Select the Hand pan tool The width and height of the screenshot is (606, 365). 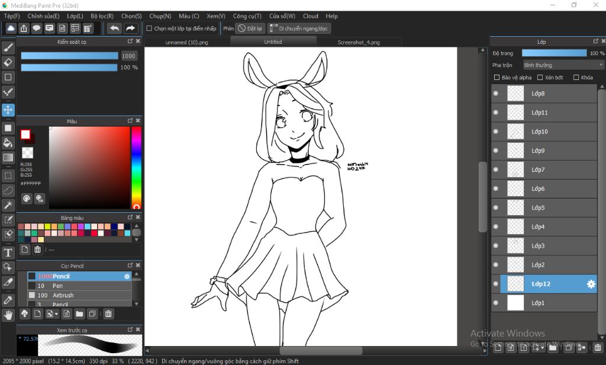[x=8, y=315]
